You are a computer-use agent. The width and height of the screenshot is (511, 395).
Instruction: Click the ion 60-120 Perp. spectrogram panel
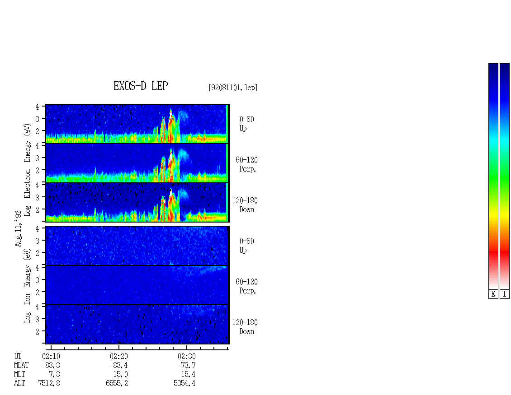tap(137, 285)
